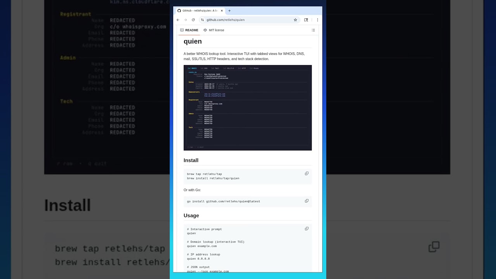Open the README outline list icon

coord(313,30)
